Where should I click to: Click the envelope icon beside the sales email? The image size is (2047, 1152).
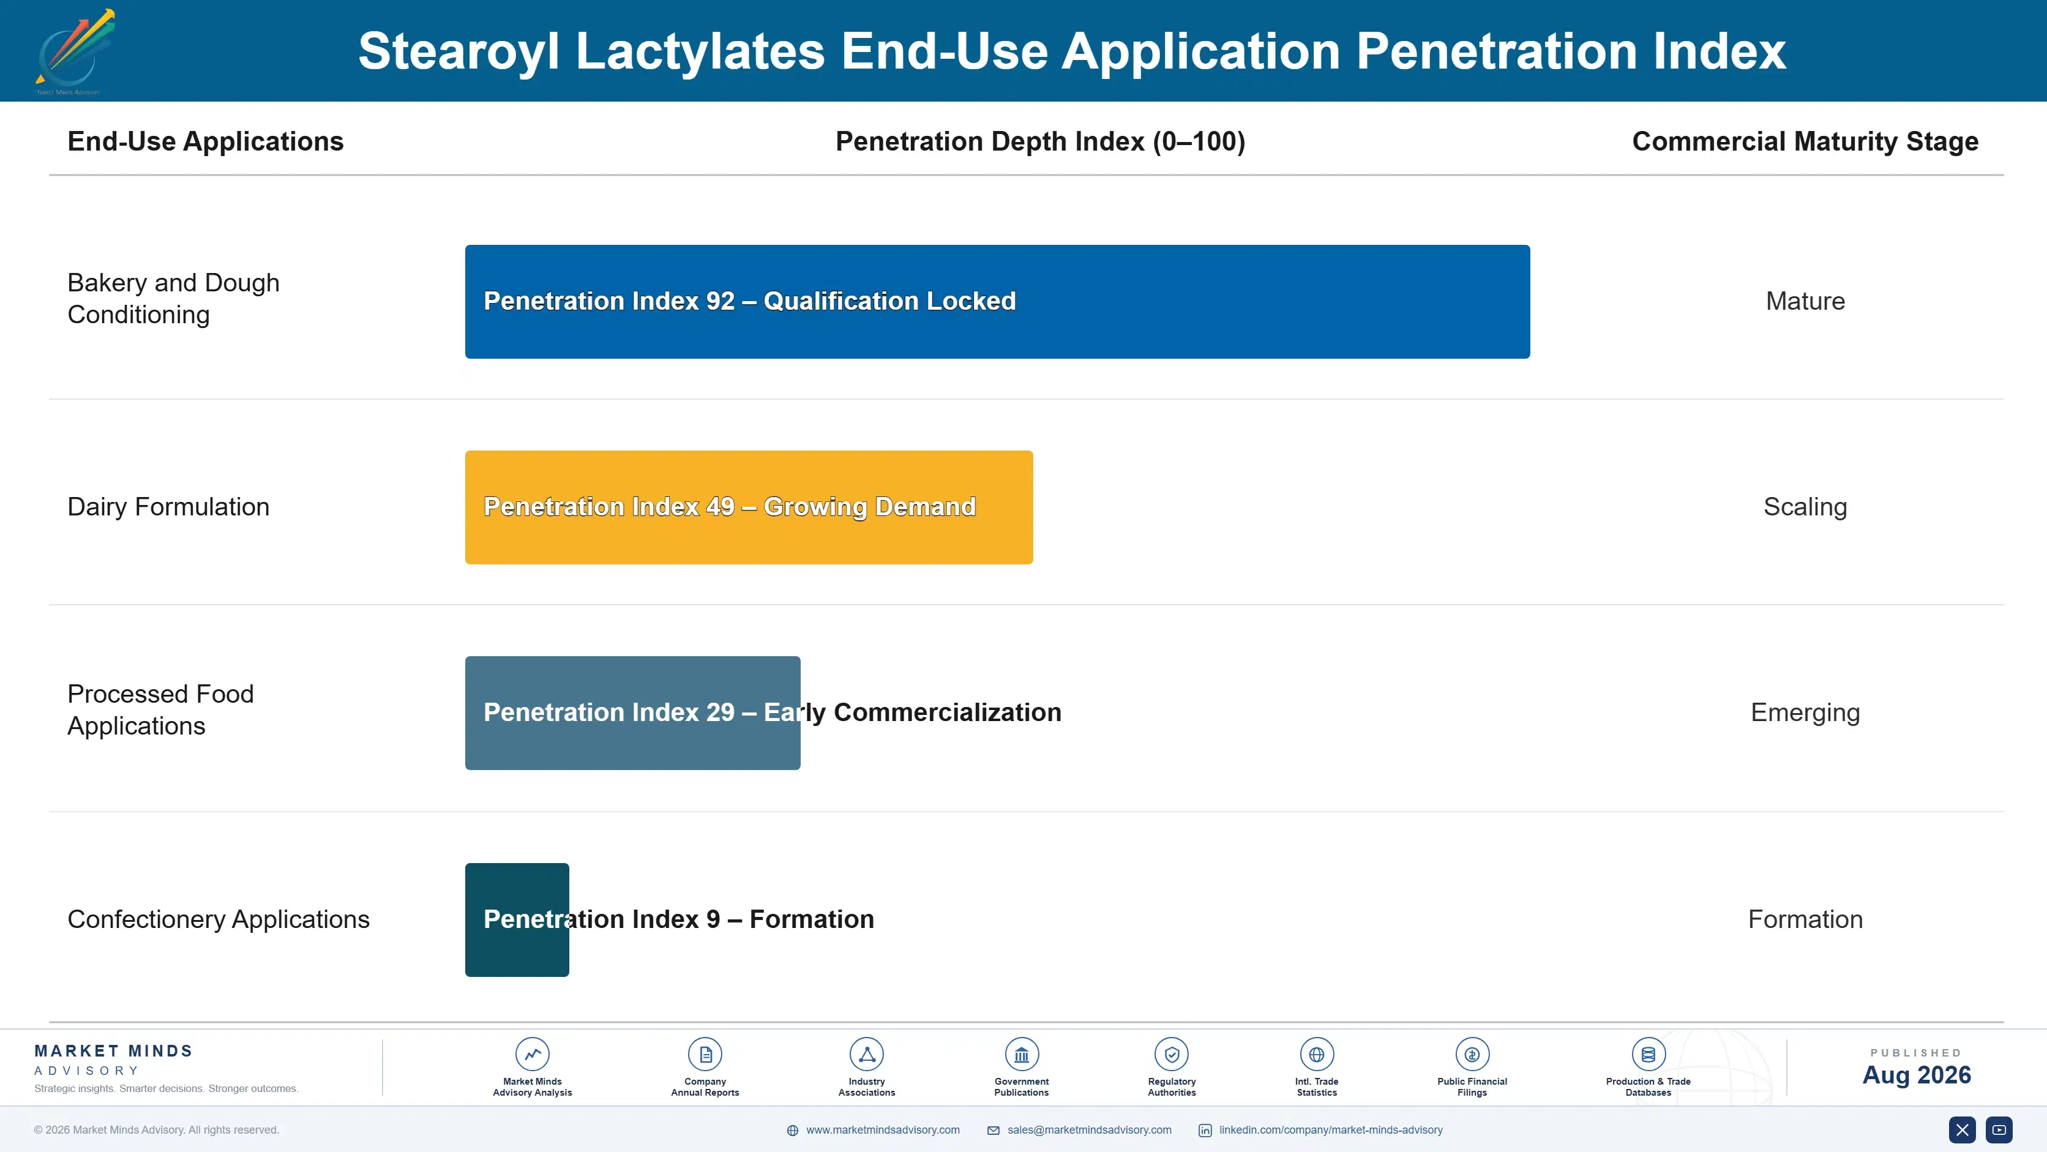point(994,1131)
